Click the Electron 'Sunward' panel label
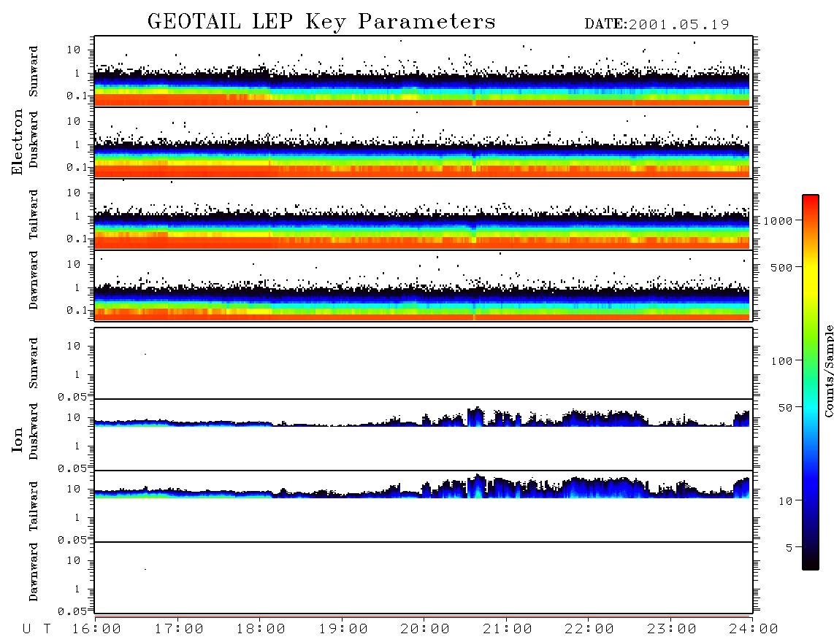The image size is (834, 642). pos(34,71)
